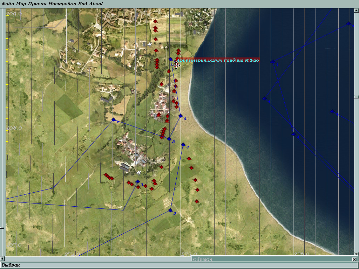The height and width of the screenshot is (269, 359).
Task: Open the Настройки menu
Action: point(62,4)
